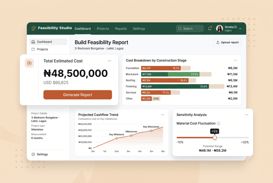Click the Services 15.5% bar
273x183 pixels.
tap(156, 92)
